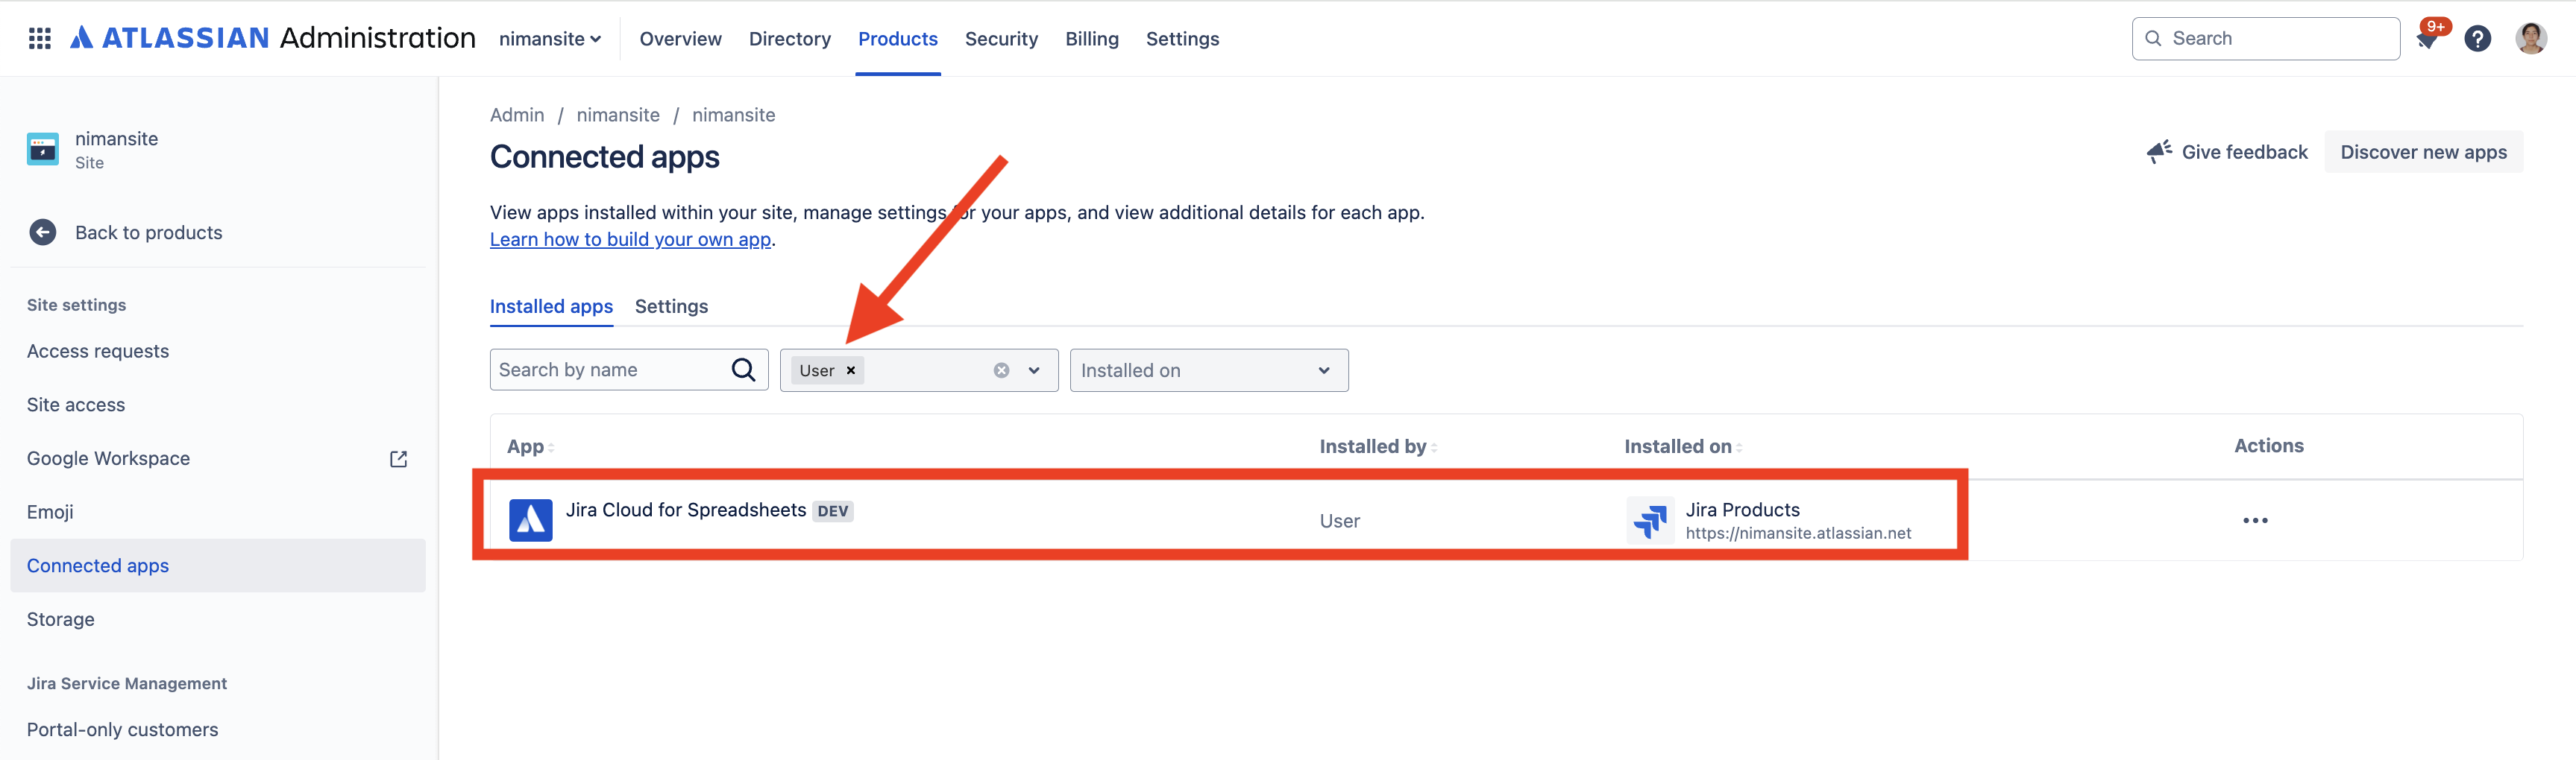The image size is (2576, 760).
Task: Click the magnifier icon in Search by name
Action: [x=743, y=370]
